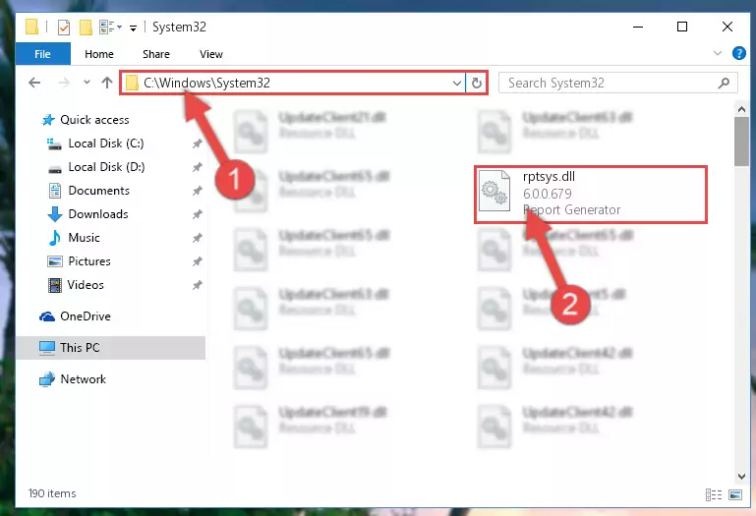Click the address bar path C:\Windows\System32

(206, 83)
